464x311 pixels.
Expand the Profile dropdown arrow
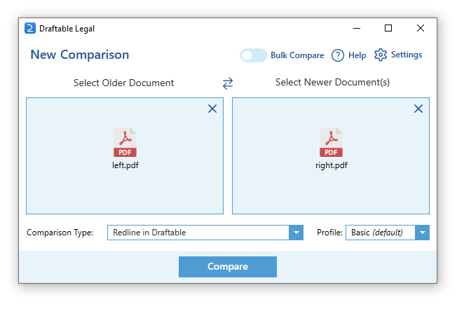[x=422, y=233]
